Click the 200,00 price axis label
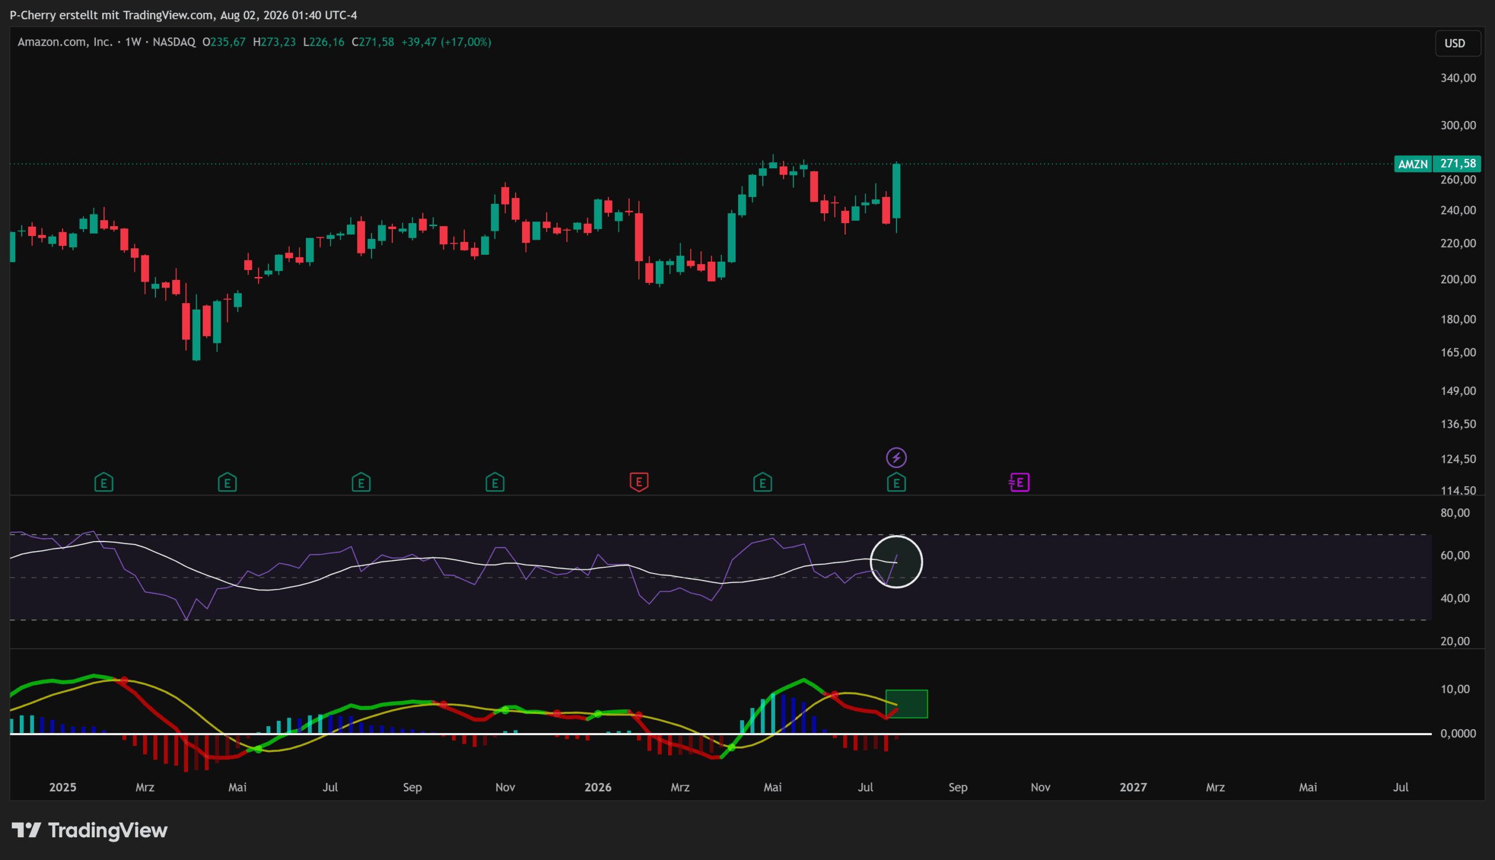Viewport: 1495px width, 860px height. pos(1458,279)
